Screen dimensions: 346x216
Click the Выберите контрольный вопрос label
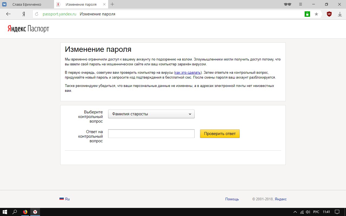click(91, 117)
